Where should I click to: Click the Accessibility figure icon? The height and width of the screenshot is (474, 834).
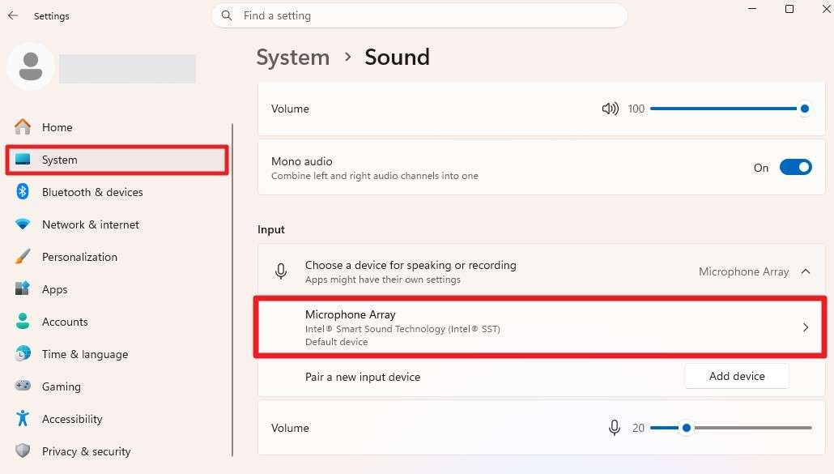[x=23, y=418]
